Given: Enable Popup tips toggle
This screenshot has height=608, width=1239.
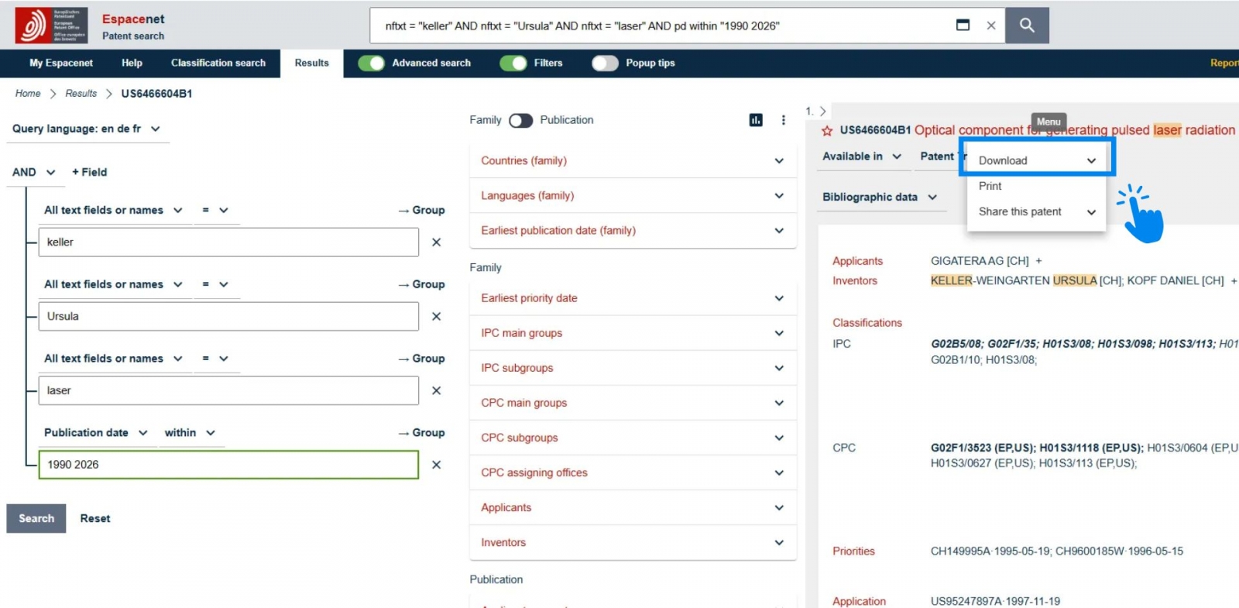Looking at the screenshot, I should [605, 64].
